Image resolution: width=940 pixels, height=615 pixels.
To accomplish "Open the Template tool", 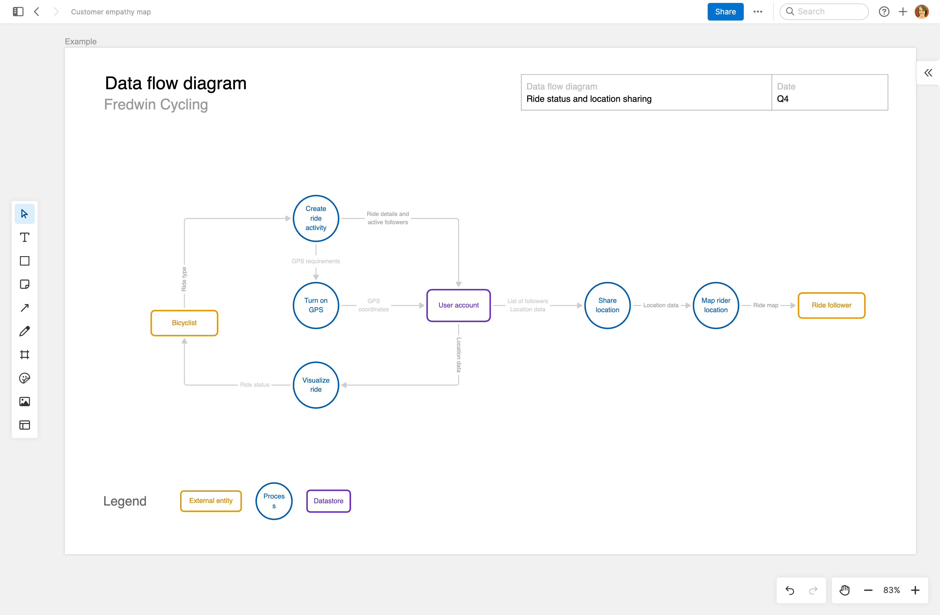I will pyautogui.click(x=24, y=425).
